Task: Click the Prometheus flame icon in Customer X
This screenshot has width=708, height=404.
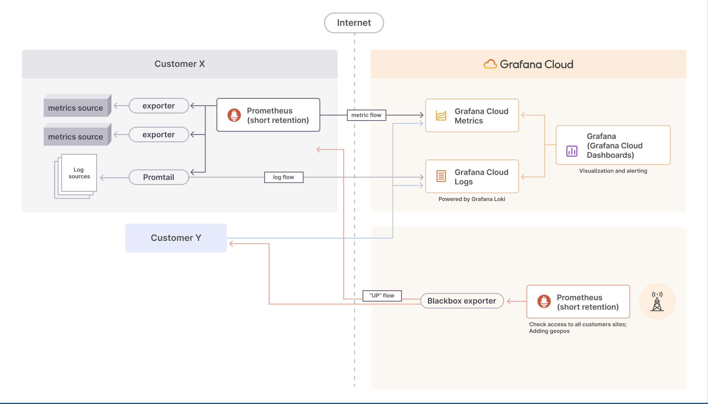Action: (234, 115)
